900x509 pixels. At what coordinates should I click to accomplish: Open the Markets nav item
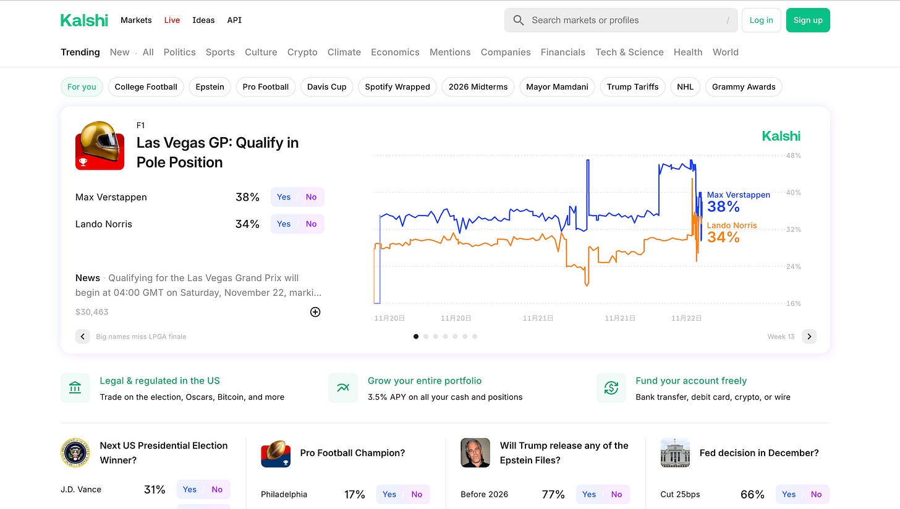[136, 20]
